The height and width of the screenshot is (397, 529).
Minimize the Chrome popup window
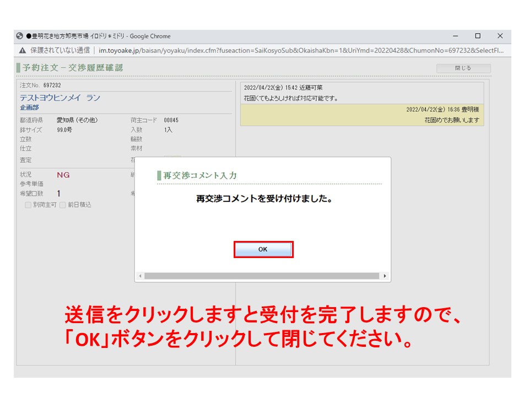click(x=456, y=36)
